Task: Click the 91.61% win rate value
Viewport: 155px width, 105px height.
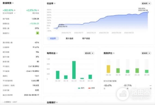Action: pyautogui.click(x=36, y=47)
